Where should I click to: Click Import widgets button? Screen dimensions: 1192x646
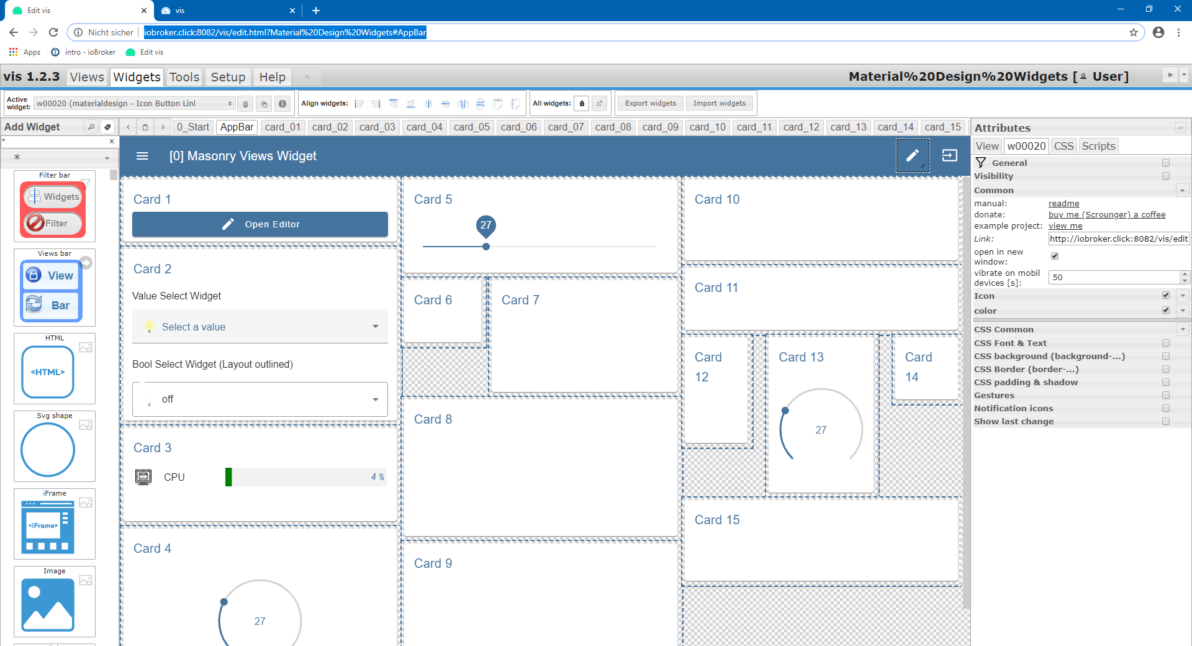(719, 103)
